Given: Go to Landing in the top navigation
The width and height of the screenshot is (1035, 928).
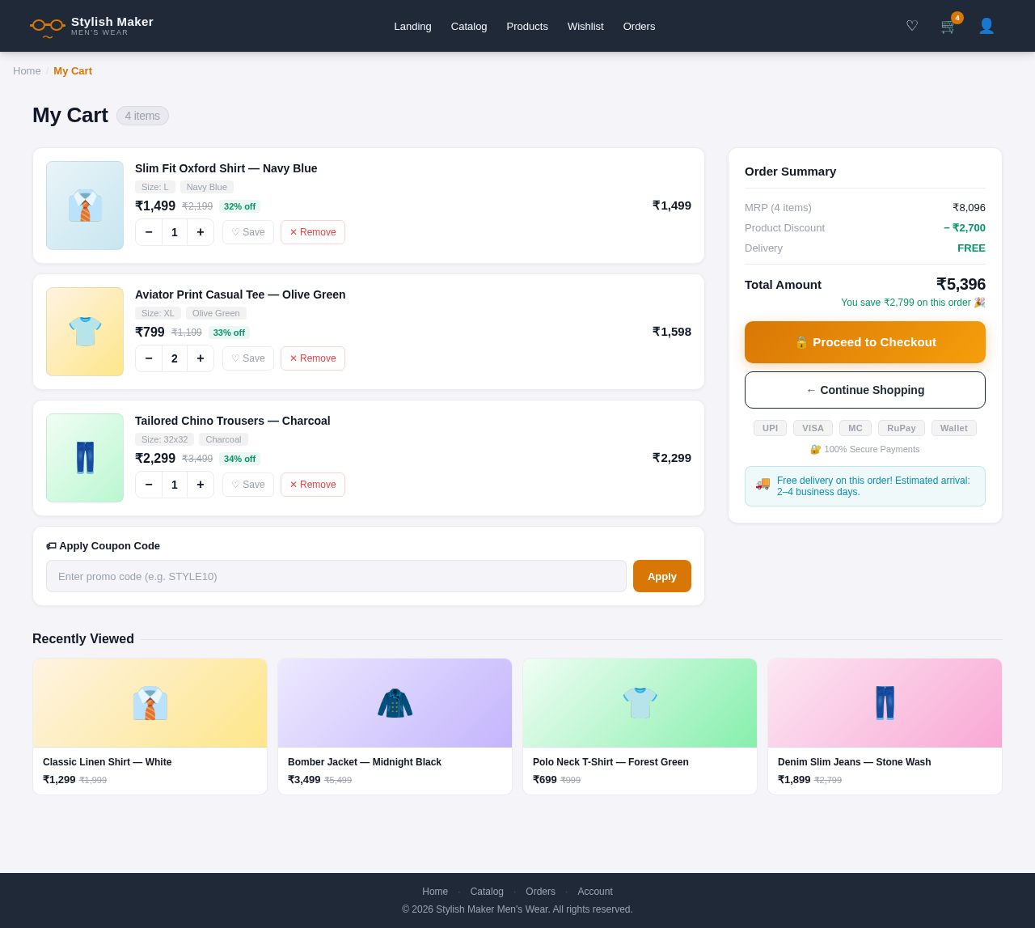Looking at the screenshot, I should [x=412, y=26].
